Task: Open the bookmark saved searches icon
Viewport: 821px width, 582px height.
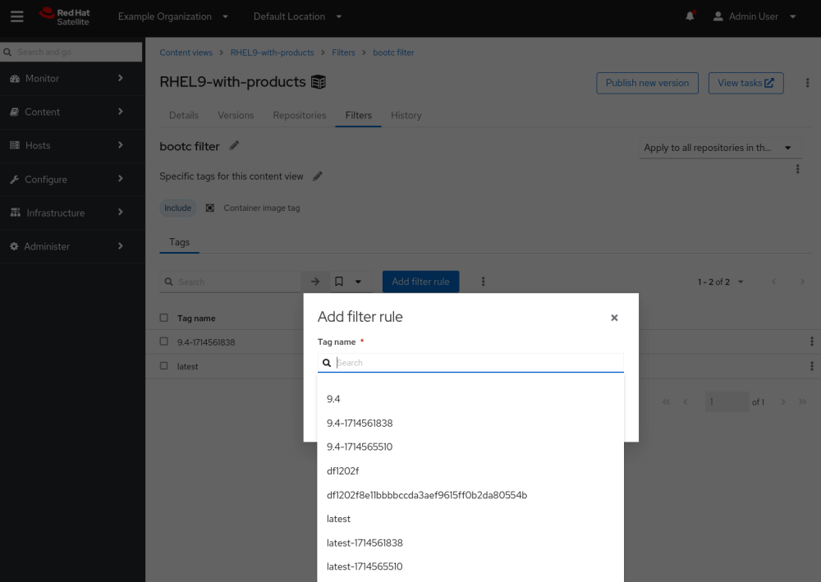Action: click(x=338, y=281)
